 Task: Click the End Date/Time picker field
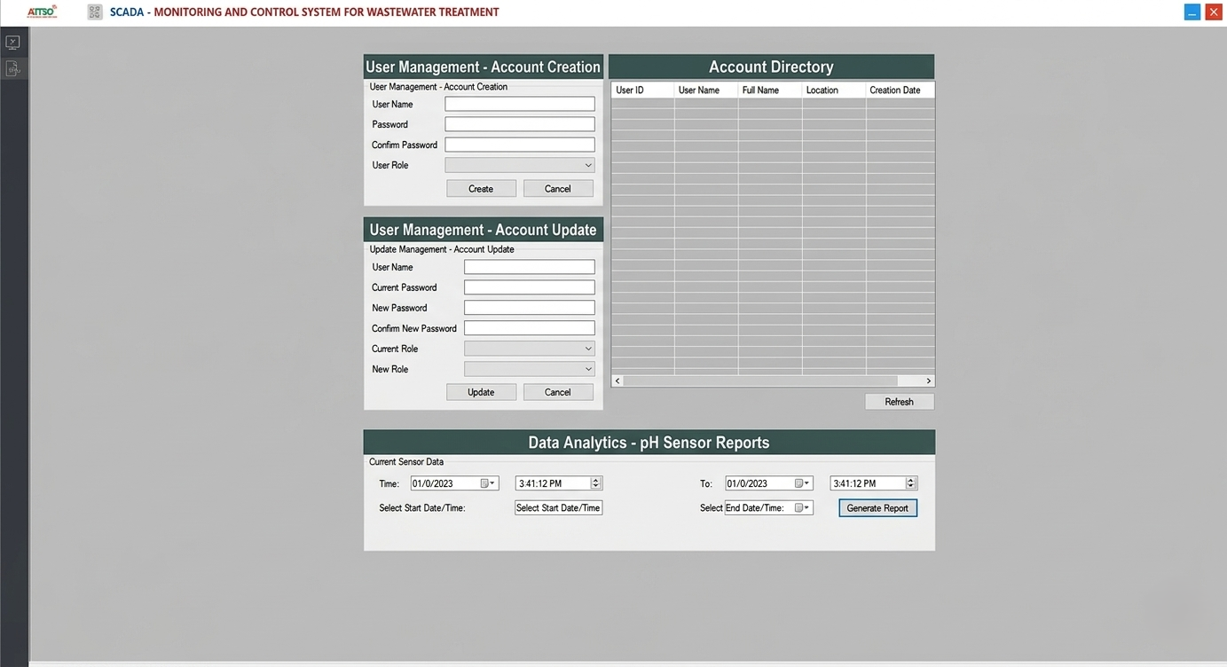pos(768,508)
